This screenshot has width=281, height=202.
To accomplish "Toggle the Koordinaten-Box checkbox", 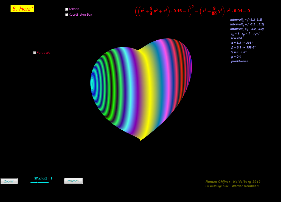I will click(66, 15).
